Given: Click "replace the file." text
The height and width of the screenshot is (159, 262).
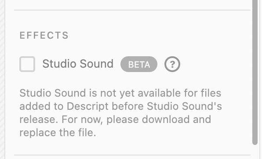Looking at the screenshot, I should 58,133.
